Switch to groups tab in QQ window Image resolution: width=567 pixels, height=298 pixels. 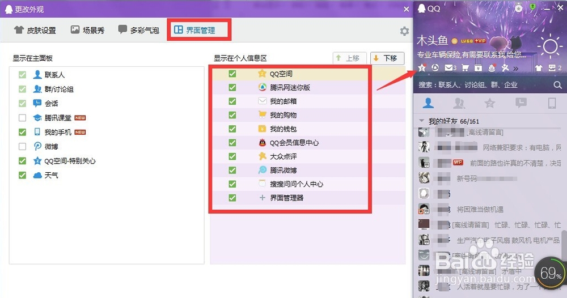click(459, 103)
